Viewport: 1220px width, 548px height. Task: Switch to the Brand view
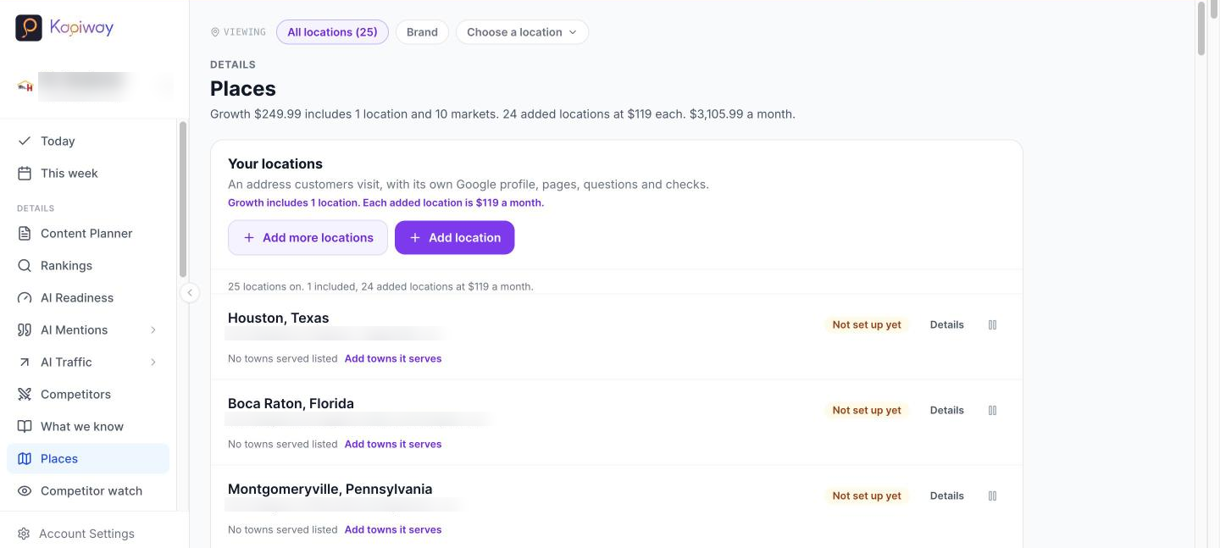pos(422,32)
